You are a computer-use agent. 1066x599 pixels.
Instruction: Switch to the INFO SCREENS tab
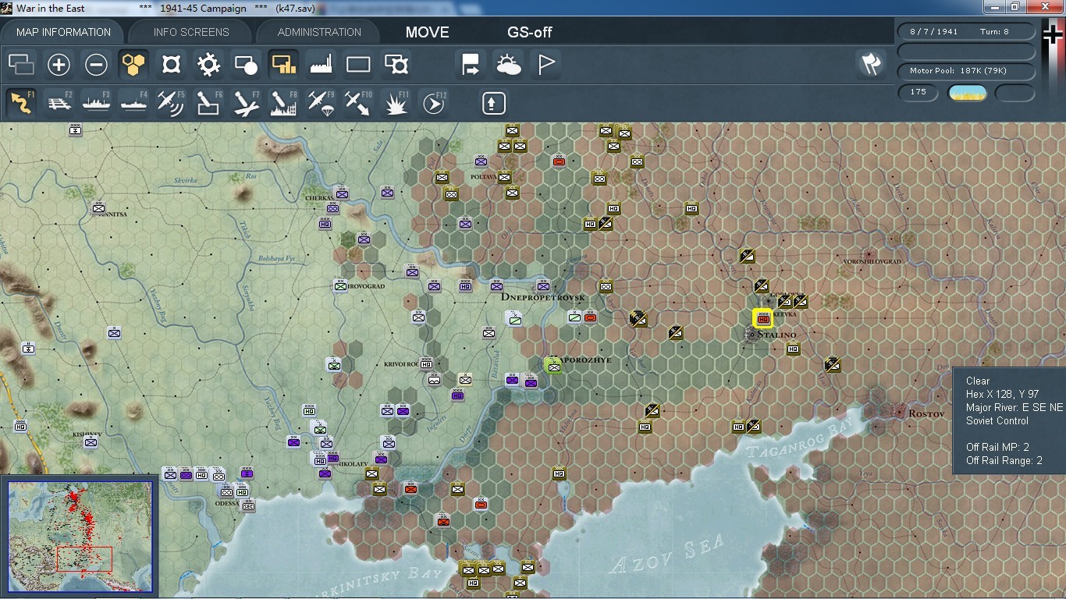coord(191,32)
